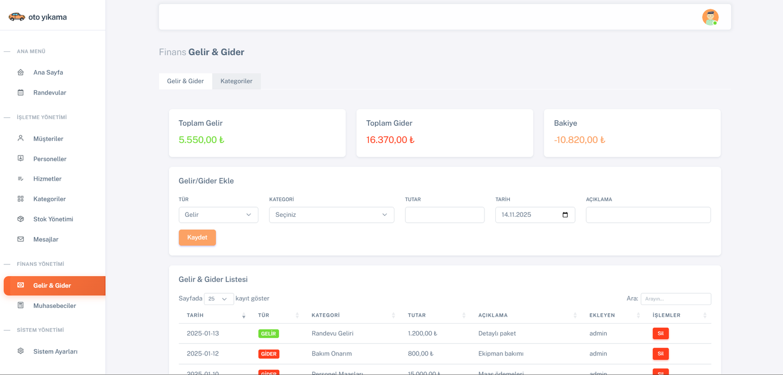Screen dimensions: 783x375
Task: Focus the Tutar amount input field
Action: 444,215
